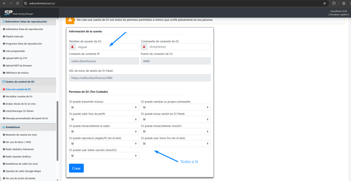351x181 pixels.
Task: Bookmark page with star icon
Action: pos(325,3)
